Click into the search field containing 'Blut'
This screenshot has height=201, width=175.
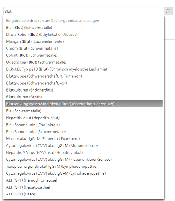83,11
